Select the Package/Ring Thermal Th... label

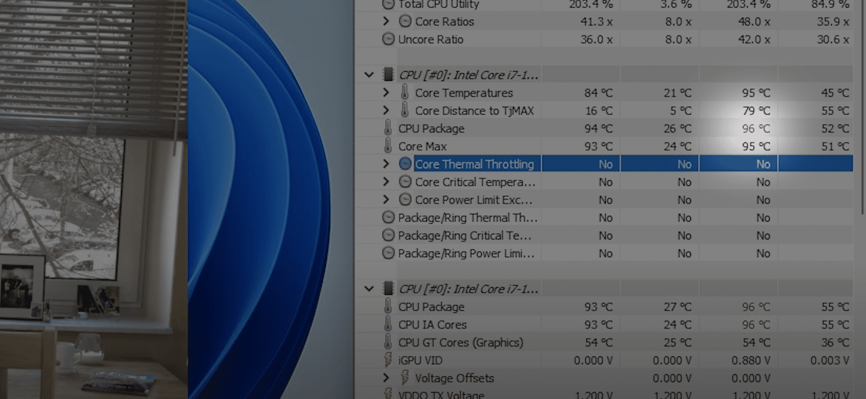tap(468, 218)
